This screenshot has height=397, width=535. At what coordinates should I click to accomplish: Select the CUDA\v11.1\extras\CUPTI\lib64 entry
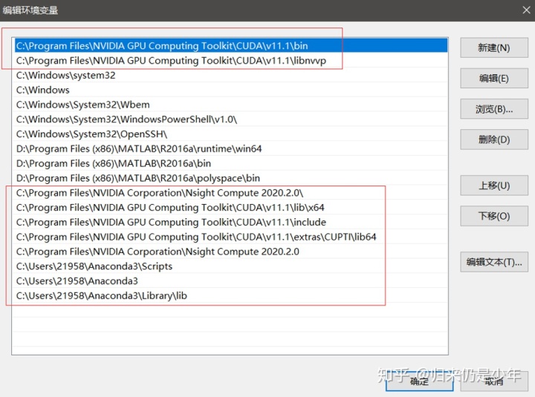pos(231,237)
